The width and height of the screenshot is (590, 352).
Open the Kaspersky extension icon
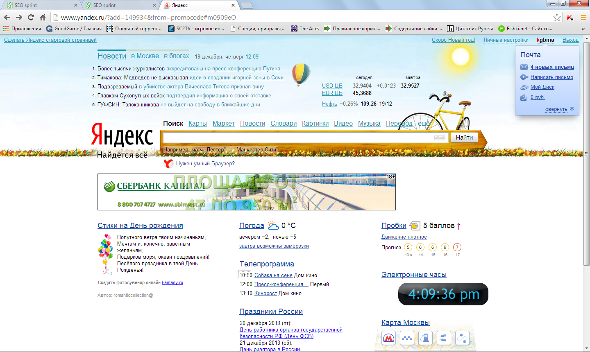570,17
